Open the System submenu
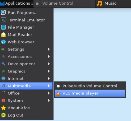This screenshot has width=131, height=121. (x=26, y=100)
